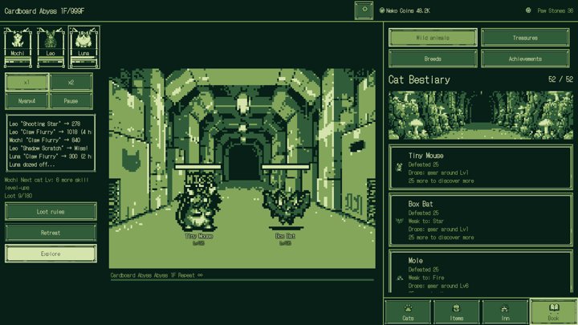Click the 'Loot 9/180' counter
578x325 pixels.
click(18, 196)
